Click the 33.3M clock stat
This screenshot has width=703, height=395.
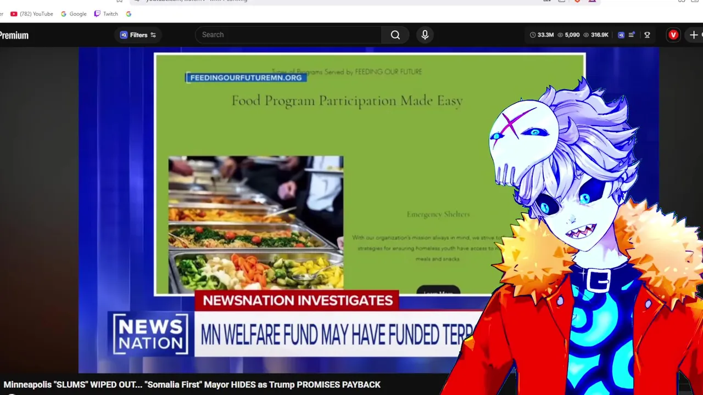(x=542, y=35)
